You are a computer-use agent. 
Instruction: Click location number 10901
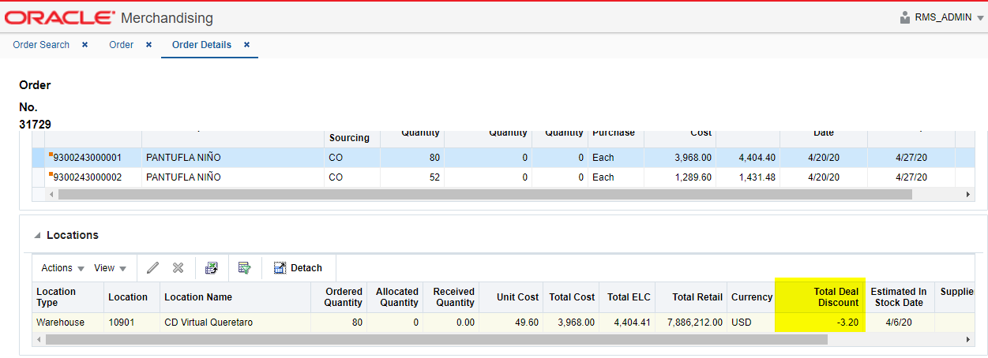pos(122,323)
